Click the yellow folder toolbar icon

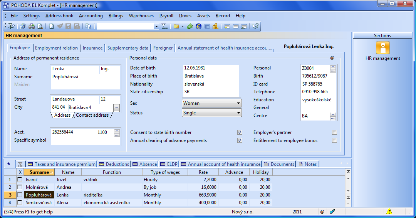pos(176,26)
